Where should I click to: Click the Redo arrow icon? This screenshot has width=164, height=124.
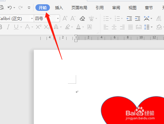coord(20,8)
